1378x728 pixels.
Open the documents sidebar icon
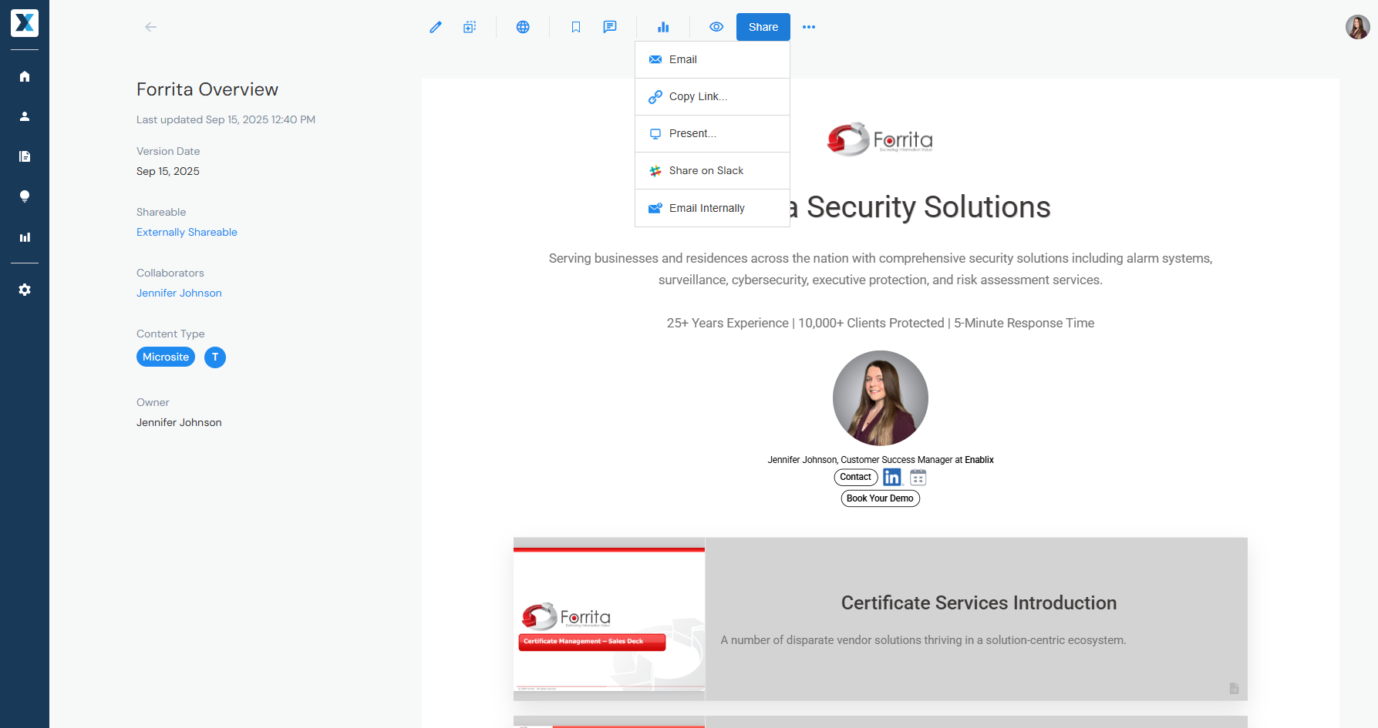(25, 156)
